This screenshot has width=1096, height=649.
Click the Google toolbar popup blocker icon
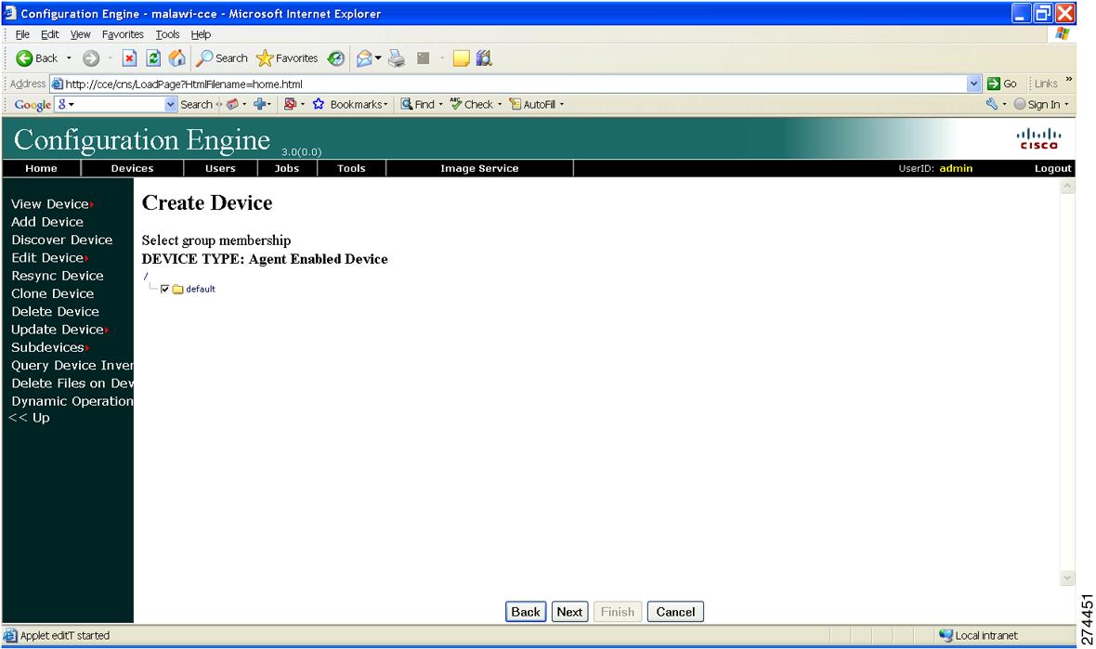point(290,104)
